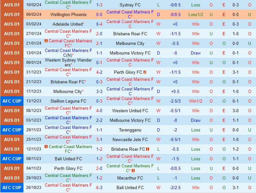
Task: Click the 3-3 score against Melbourne City
Action: point(99,91)
